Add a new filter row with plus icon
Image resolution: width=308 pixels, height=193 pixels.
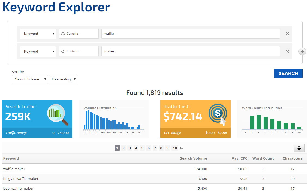tap(302, 51)
